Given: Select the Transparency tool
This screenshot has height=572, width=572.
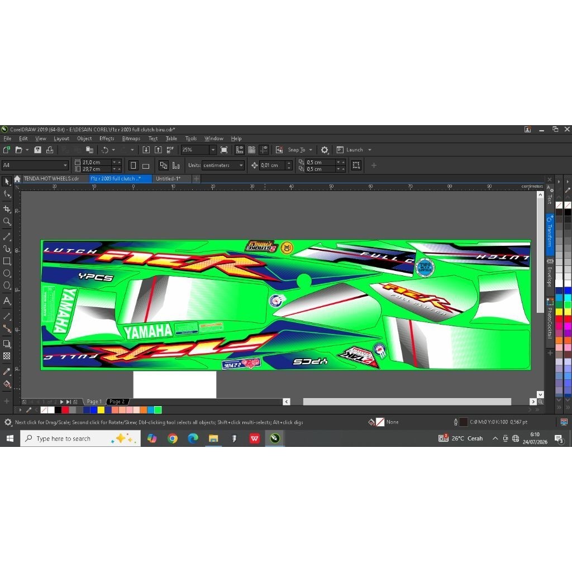Looking at the screenshot, I should coord(7,356).
